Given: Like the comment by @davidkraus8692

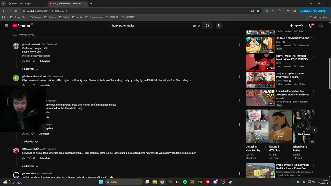Looking at the screenshot, I should [x=24, y=61].
